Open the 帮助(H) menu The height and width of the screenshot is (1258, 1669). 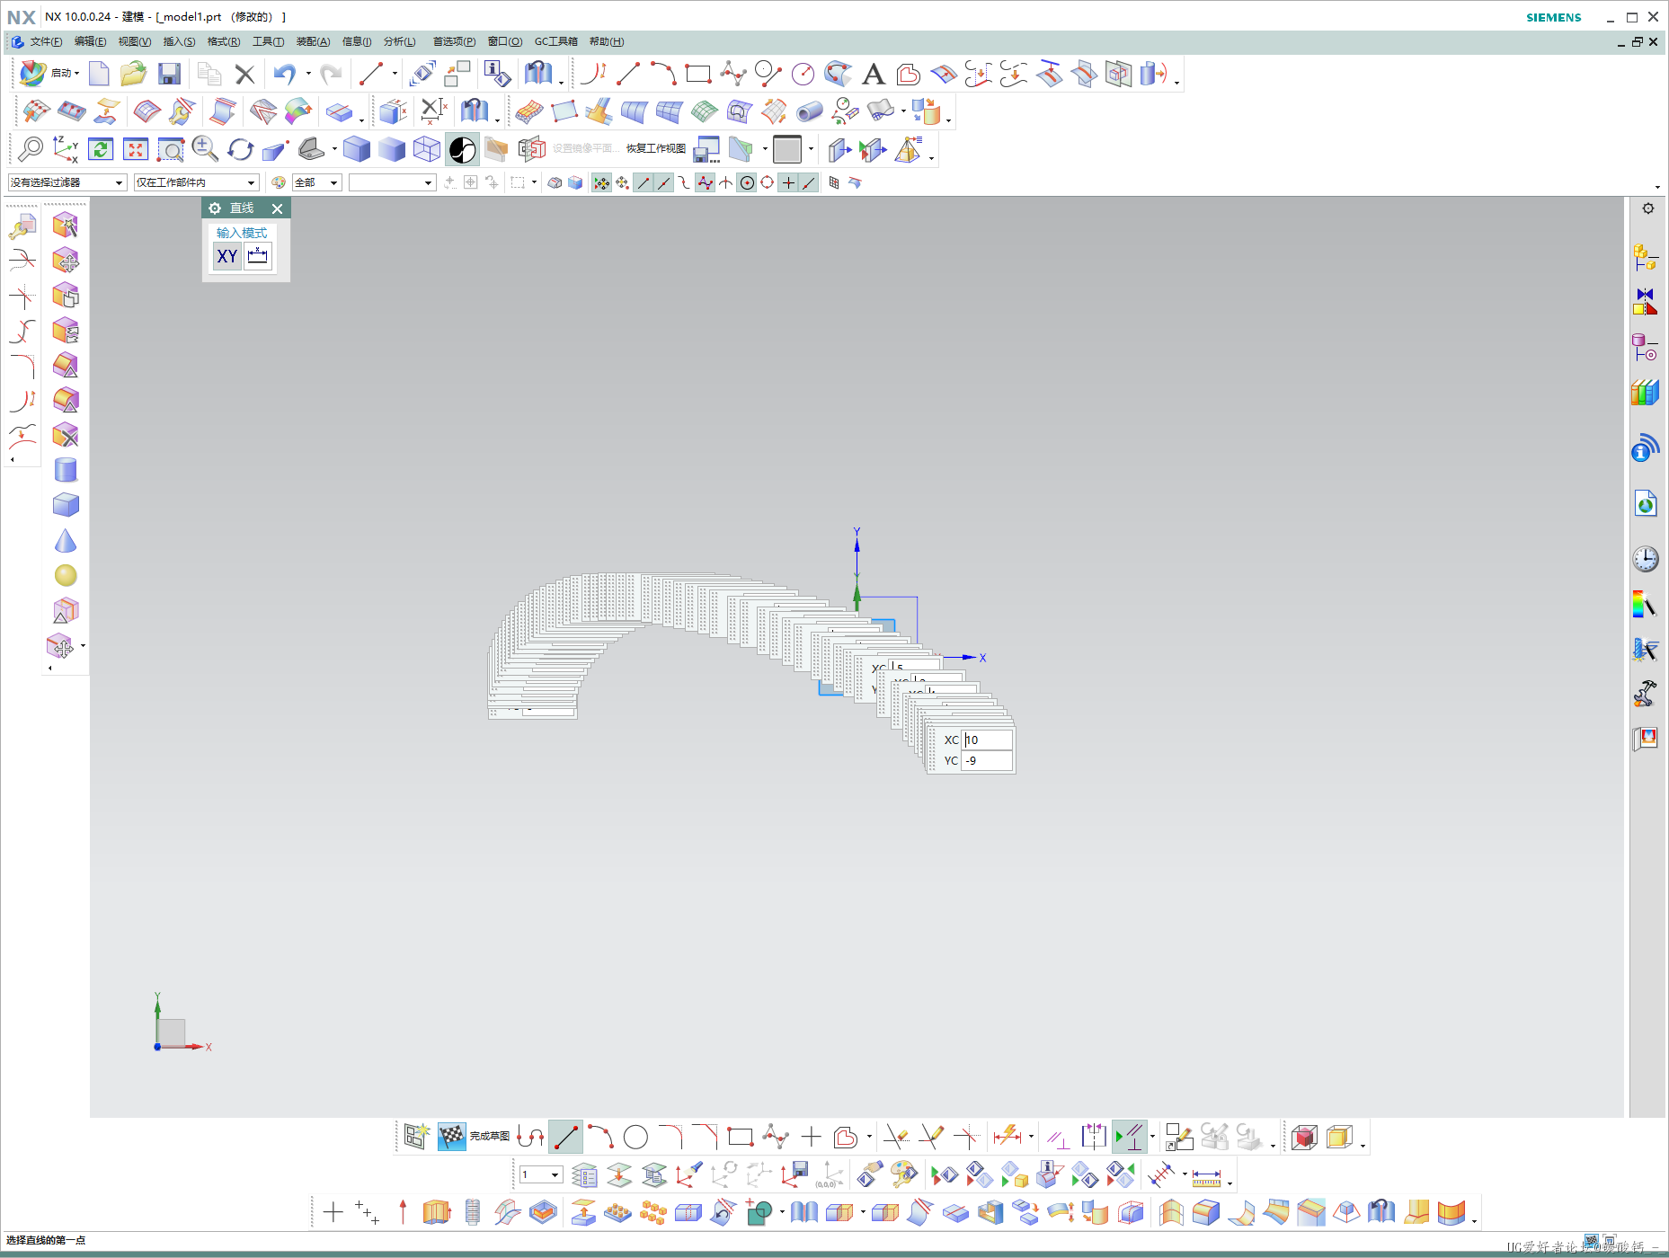(x=607, y=41)
